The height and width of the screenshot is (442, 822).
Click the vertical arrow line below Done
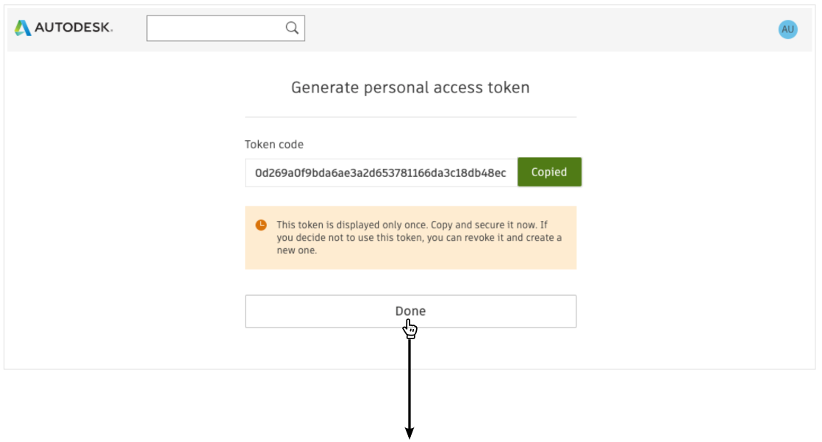[x=410, y=383]
